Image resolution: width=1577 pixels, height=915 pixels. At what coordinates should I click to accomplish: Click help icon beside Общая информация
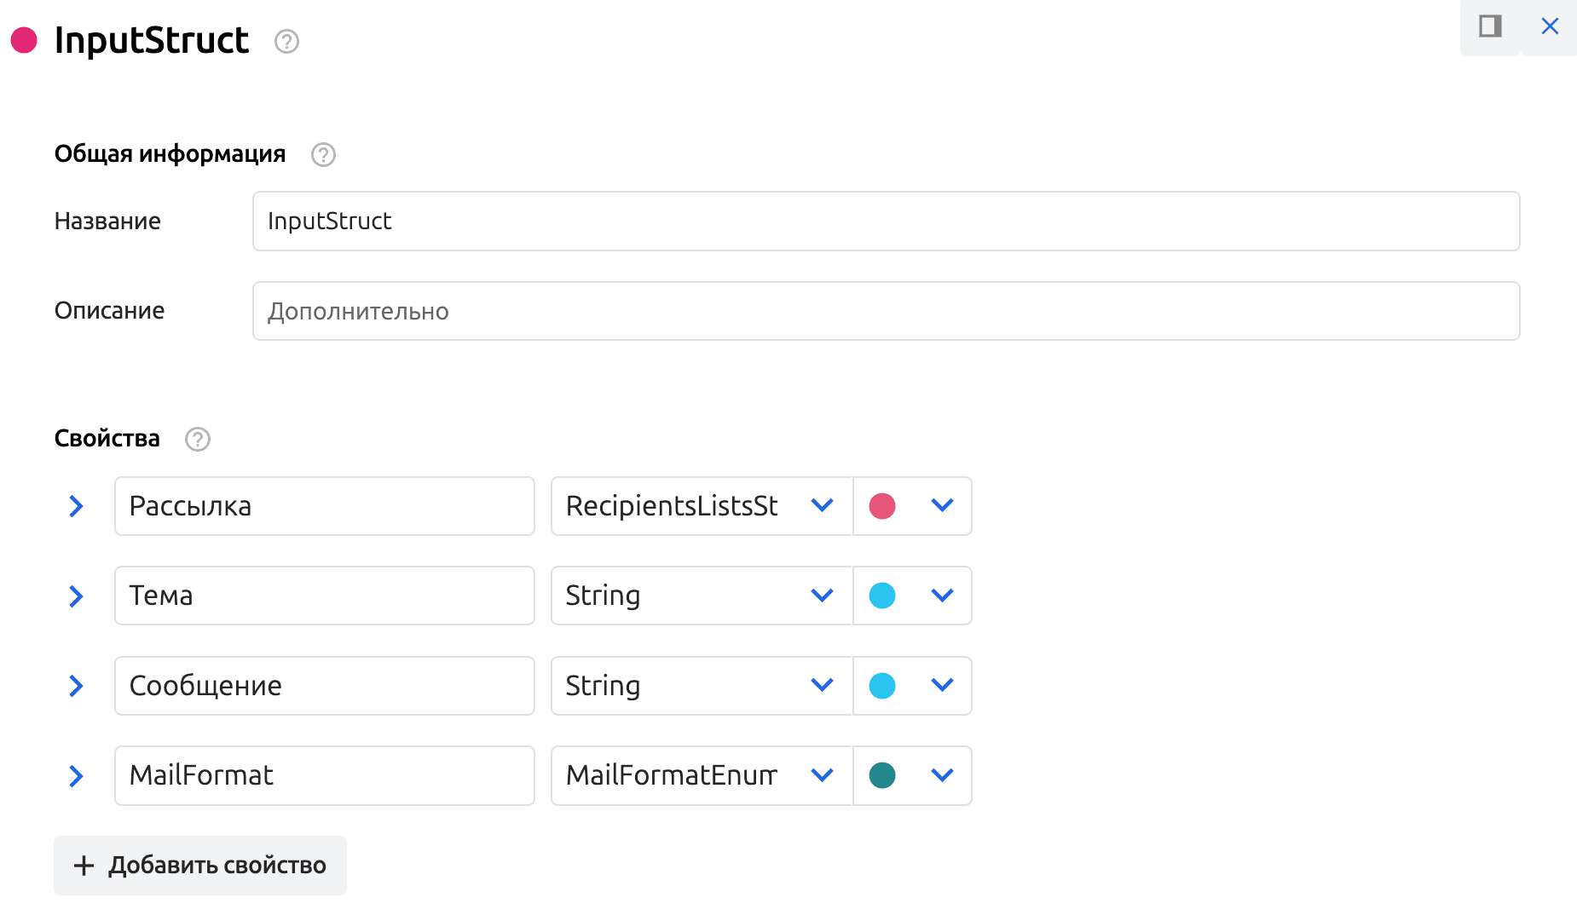click(x=323, y=154)
